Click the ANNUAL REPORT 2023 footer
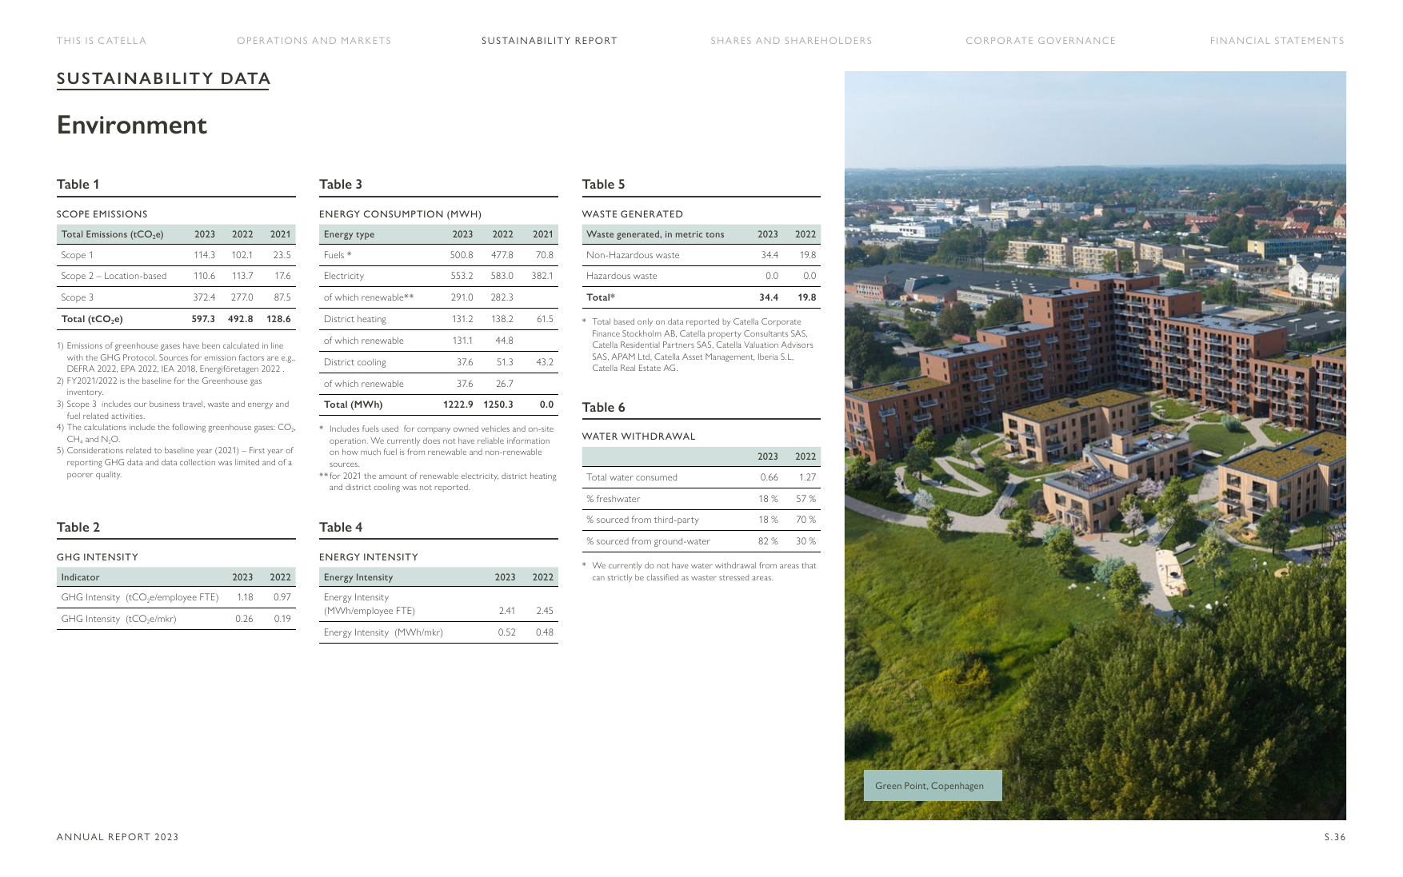 [118, 837]
